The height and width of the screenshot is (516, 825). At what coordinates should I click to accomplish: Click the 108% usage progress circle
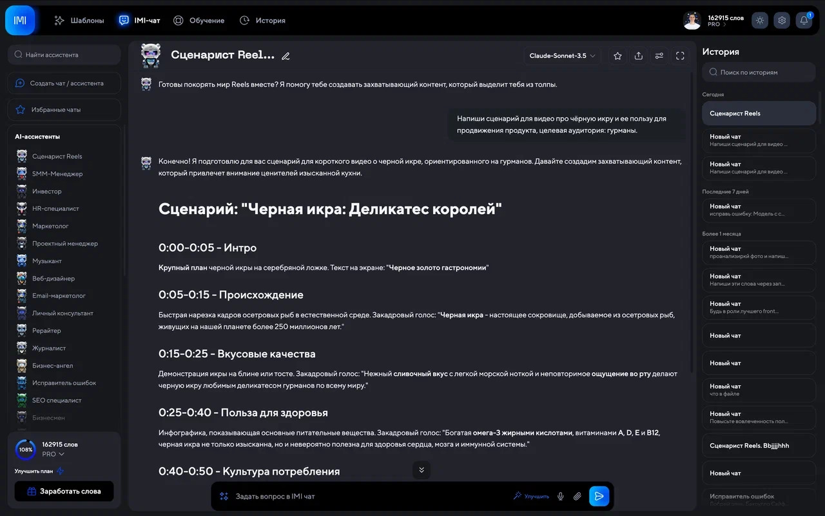pyautogui.click(x=24, y=450)
